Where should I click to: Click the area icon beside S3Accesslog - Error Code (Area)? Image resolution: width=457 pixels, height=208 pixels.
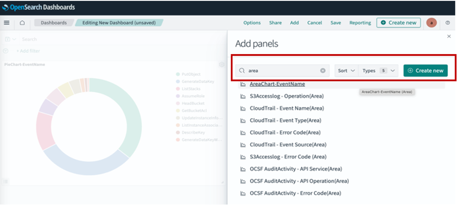click(243, 157)
